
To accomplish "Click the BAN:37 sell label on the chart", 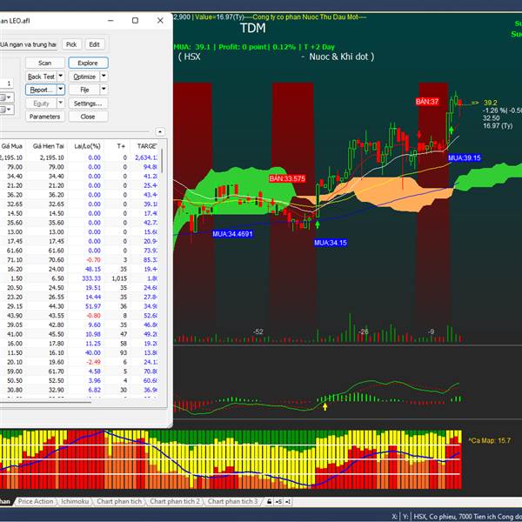I will pyautogui.click(x=427, y=102).
